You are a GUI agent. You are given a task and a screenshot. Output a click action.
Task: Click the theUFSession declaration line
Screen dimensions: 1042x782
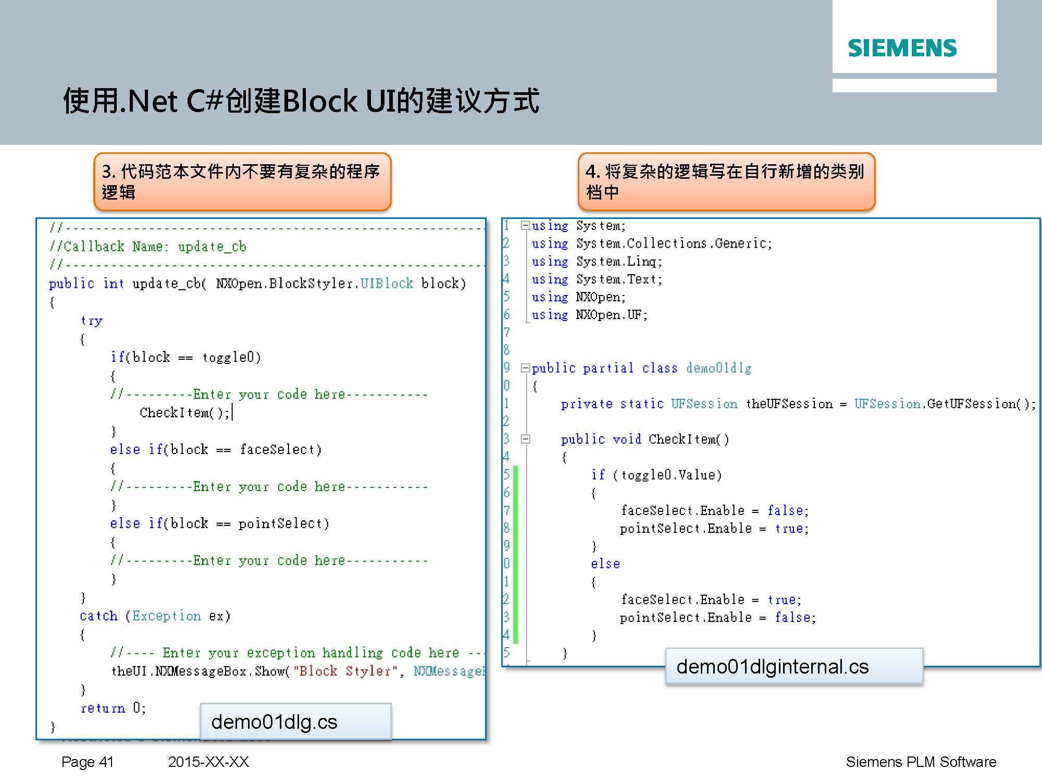point(799,404)
